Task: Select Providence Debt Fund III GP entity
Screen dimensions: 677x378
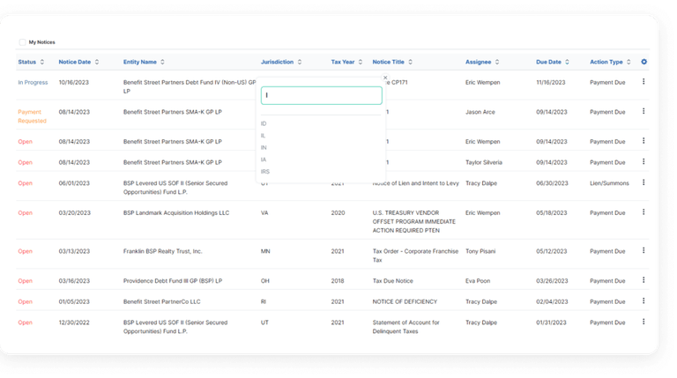Action: (x=173, y=281)
